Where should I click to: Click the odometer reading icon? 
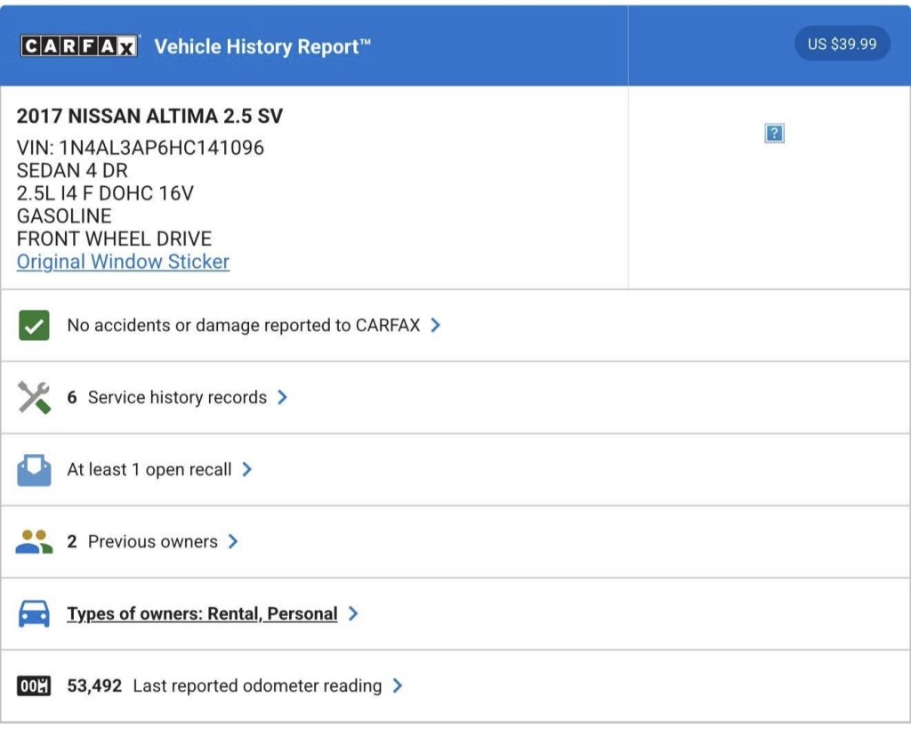(x=34, y=686)
